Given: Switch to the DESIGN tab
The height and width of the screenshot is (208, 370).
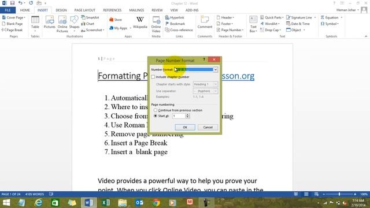Looking at the screenshot, I should pyautogui.click(x=61, y=10).
